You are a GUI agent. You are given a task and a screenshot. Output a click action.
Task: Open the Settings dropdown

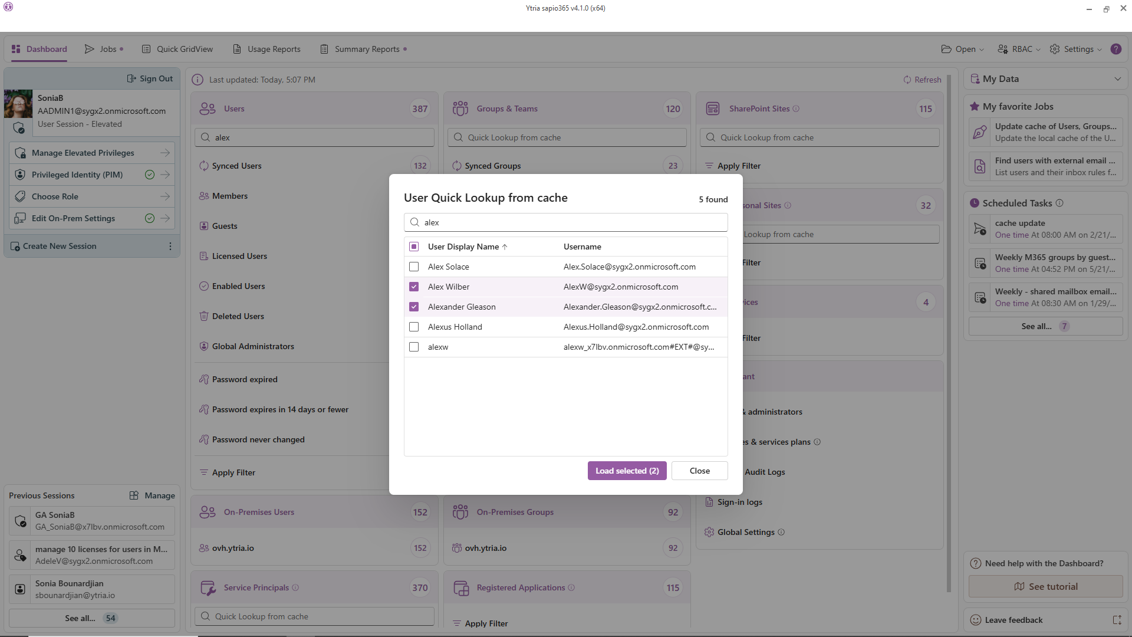[1078, 49]
